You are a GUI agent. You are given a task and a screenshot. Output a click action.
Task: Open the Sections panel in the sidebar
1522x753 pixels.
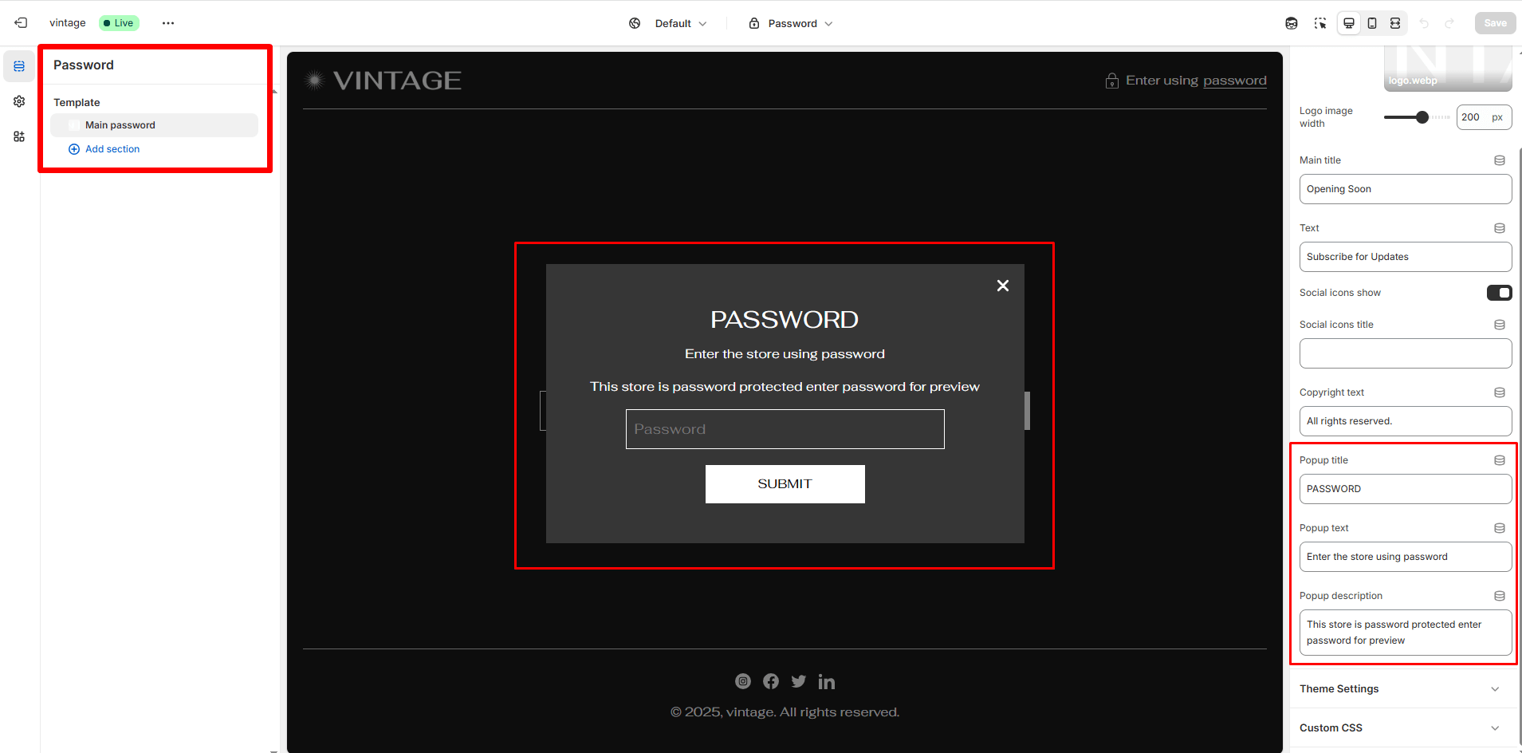[x=19, y=66]
